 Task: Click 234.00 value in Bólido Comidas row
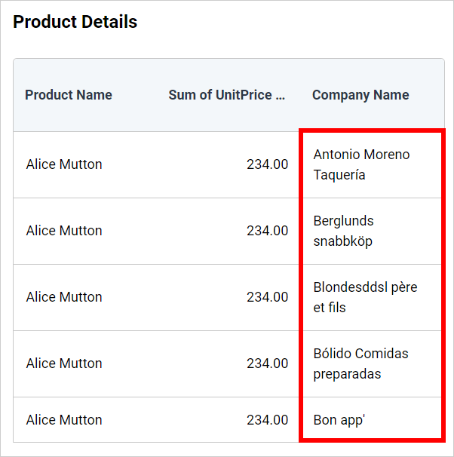[x=267, y=363]
